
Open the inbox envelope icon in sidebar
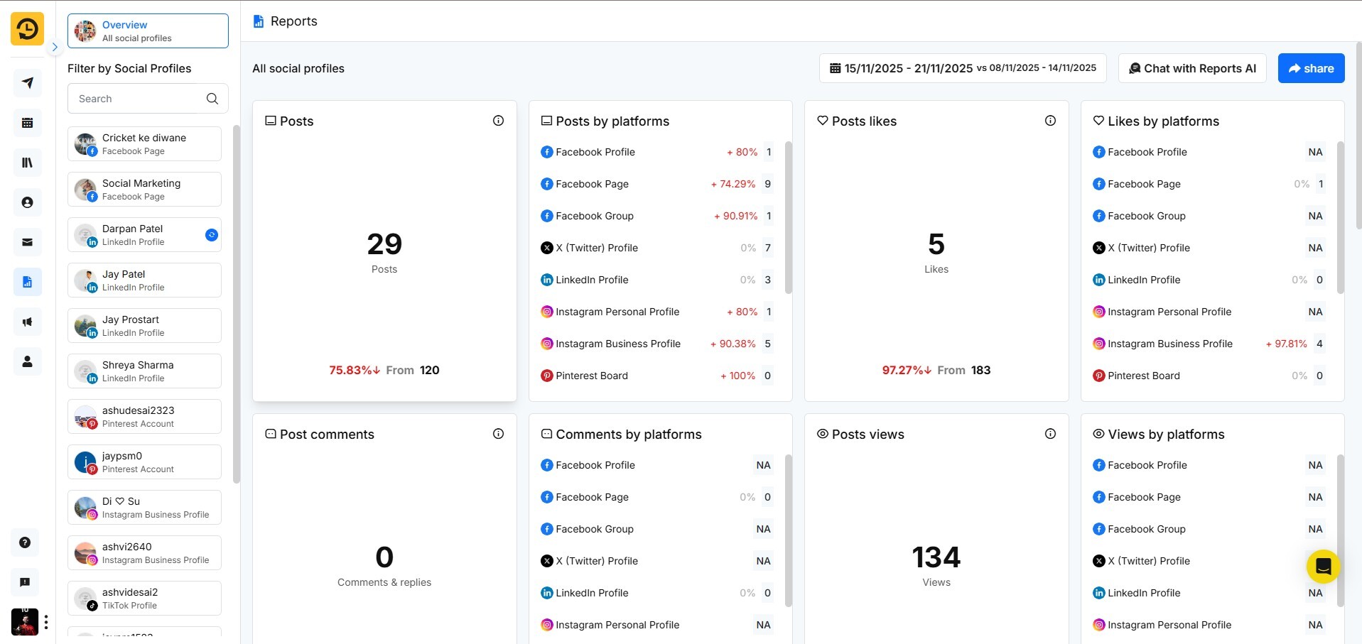point(27,242)
